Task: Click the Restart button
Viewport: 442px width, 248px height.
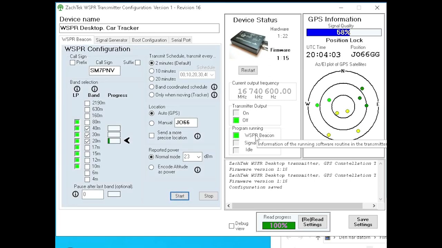Action: pyautogui.click(x=248, y=70)
